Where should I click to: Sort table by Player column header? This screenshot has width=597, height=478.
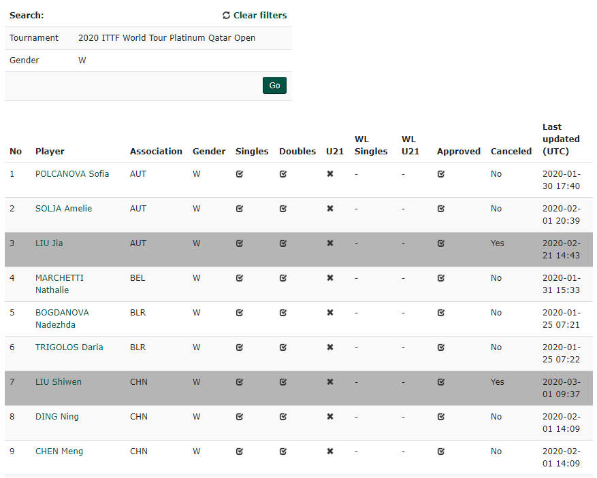tap(50, 152)
